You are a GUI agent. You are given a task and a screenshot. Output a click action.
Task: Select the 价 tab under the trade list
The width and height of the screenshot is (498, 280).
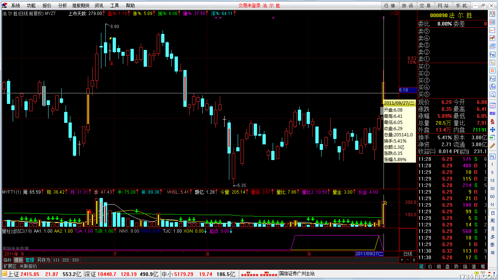430,267
